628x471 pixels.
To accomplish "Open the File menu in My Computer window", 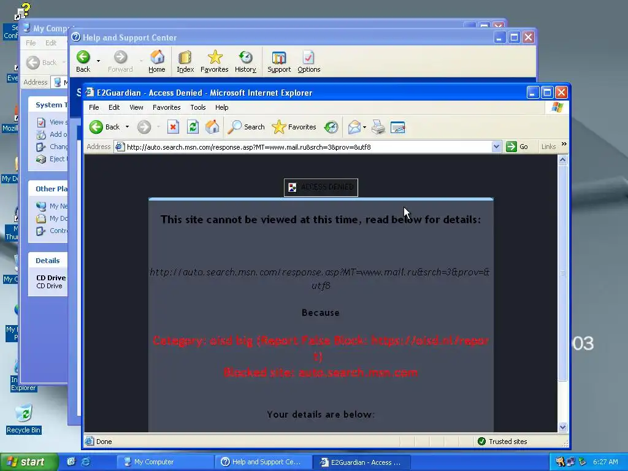I will 31,43.
